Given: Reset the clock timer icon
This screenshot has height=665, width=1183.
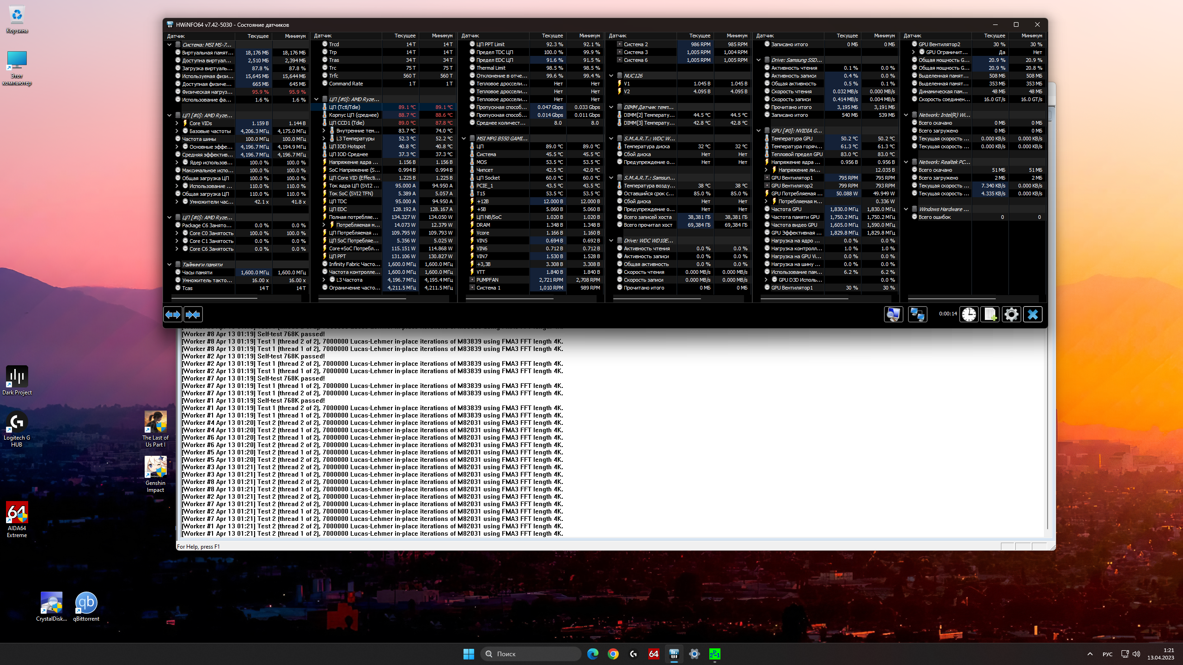Looking at the screenshot, I should coord(969,314).
